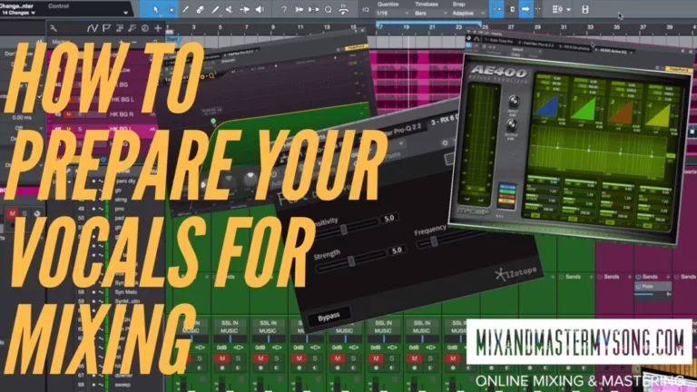The image size is (697, 392).
Task: Click the magnifier zoom icon in the toolbar
Action: [328, 9]
